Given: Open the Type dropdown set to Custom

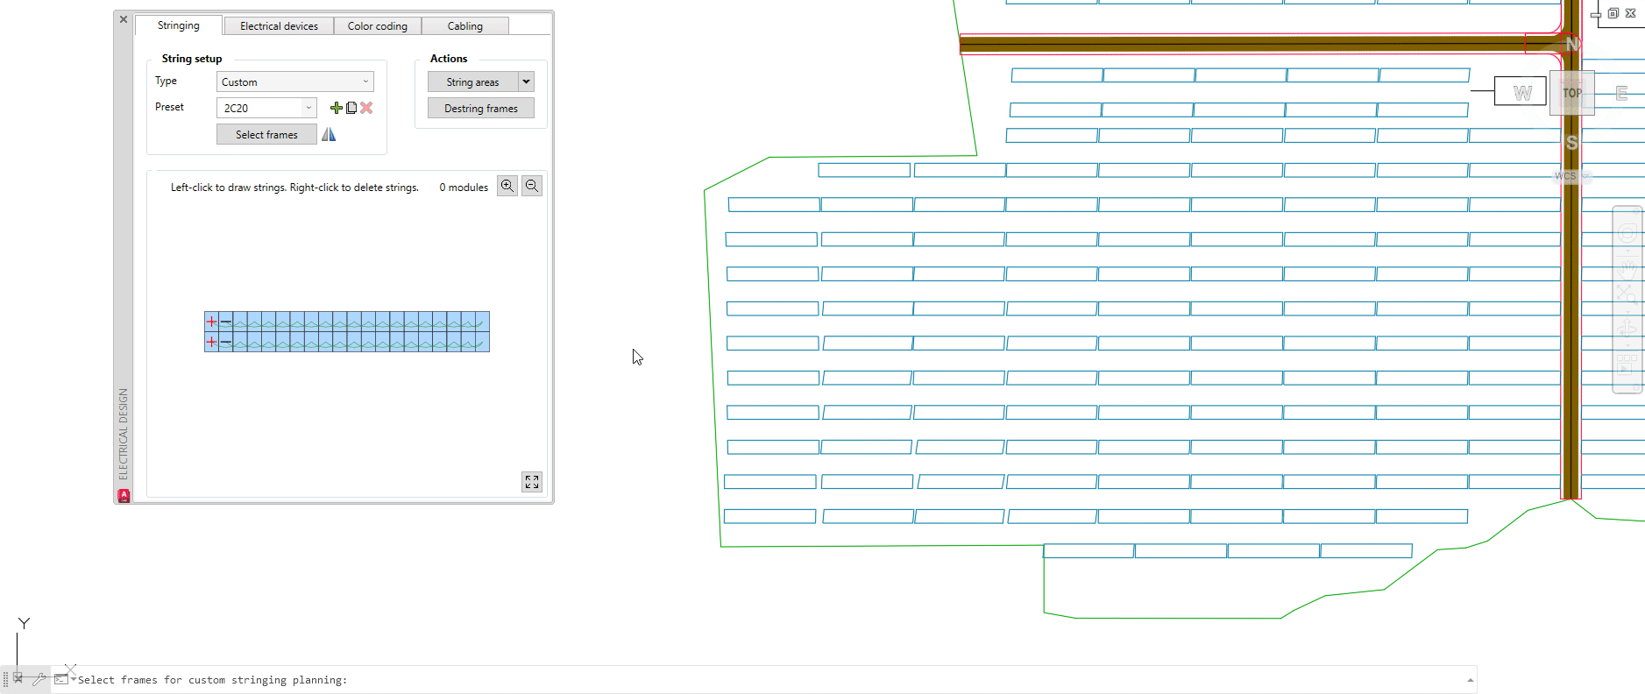Looking at the screenshot, I should [x=294, y=81].
